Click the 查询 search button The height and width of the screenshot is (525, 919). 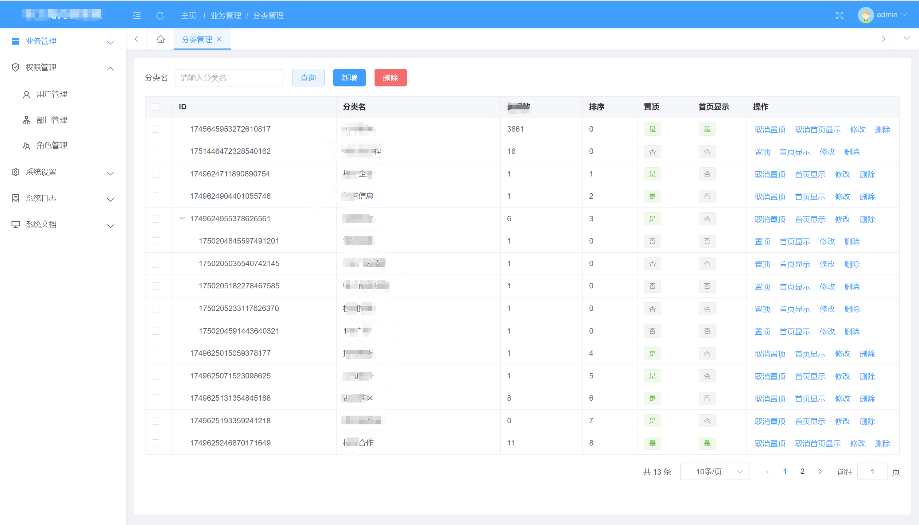point(308,78)
